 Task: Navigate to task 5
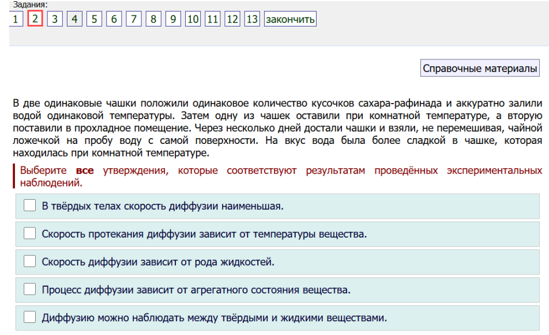[94, 19]
